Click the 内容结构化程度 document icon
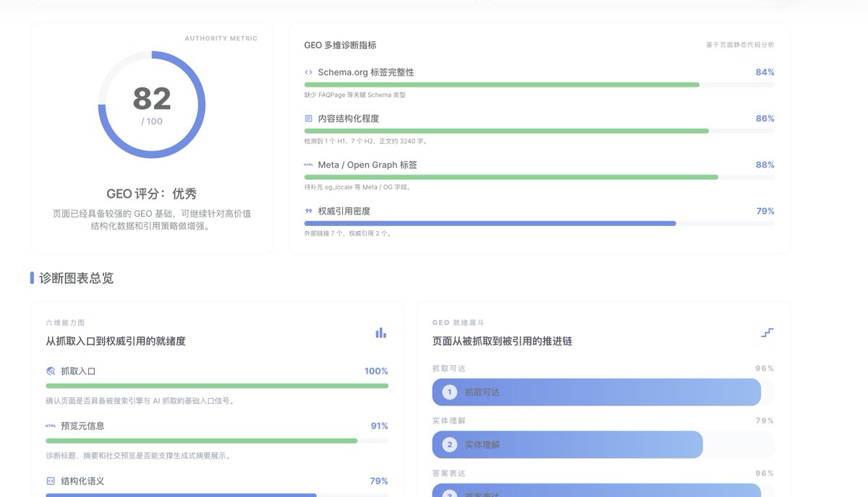The image size is (868, 497). pyautogui.click(x=309, y=118)
